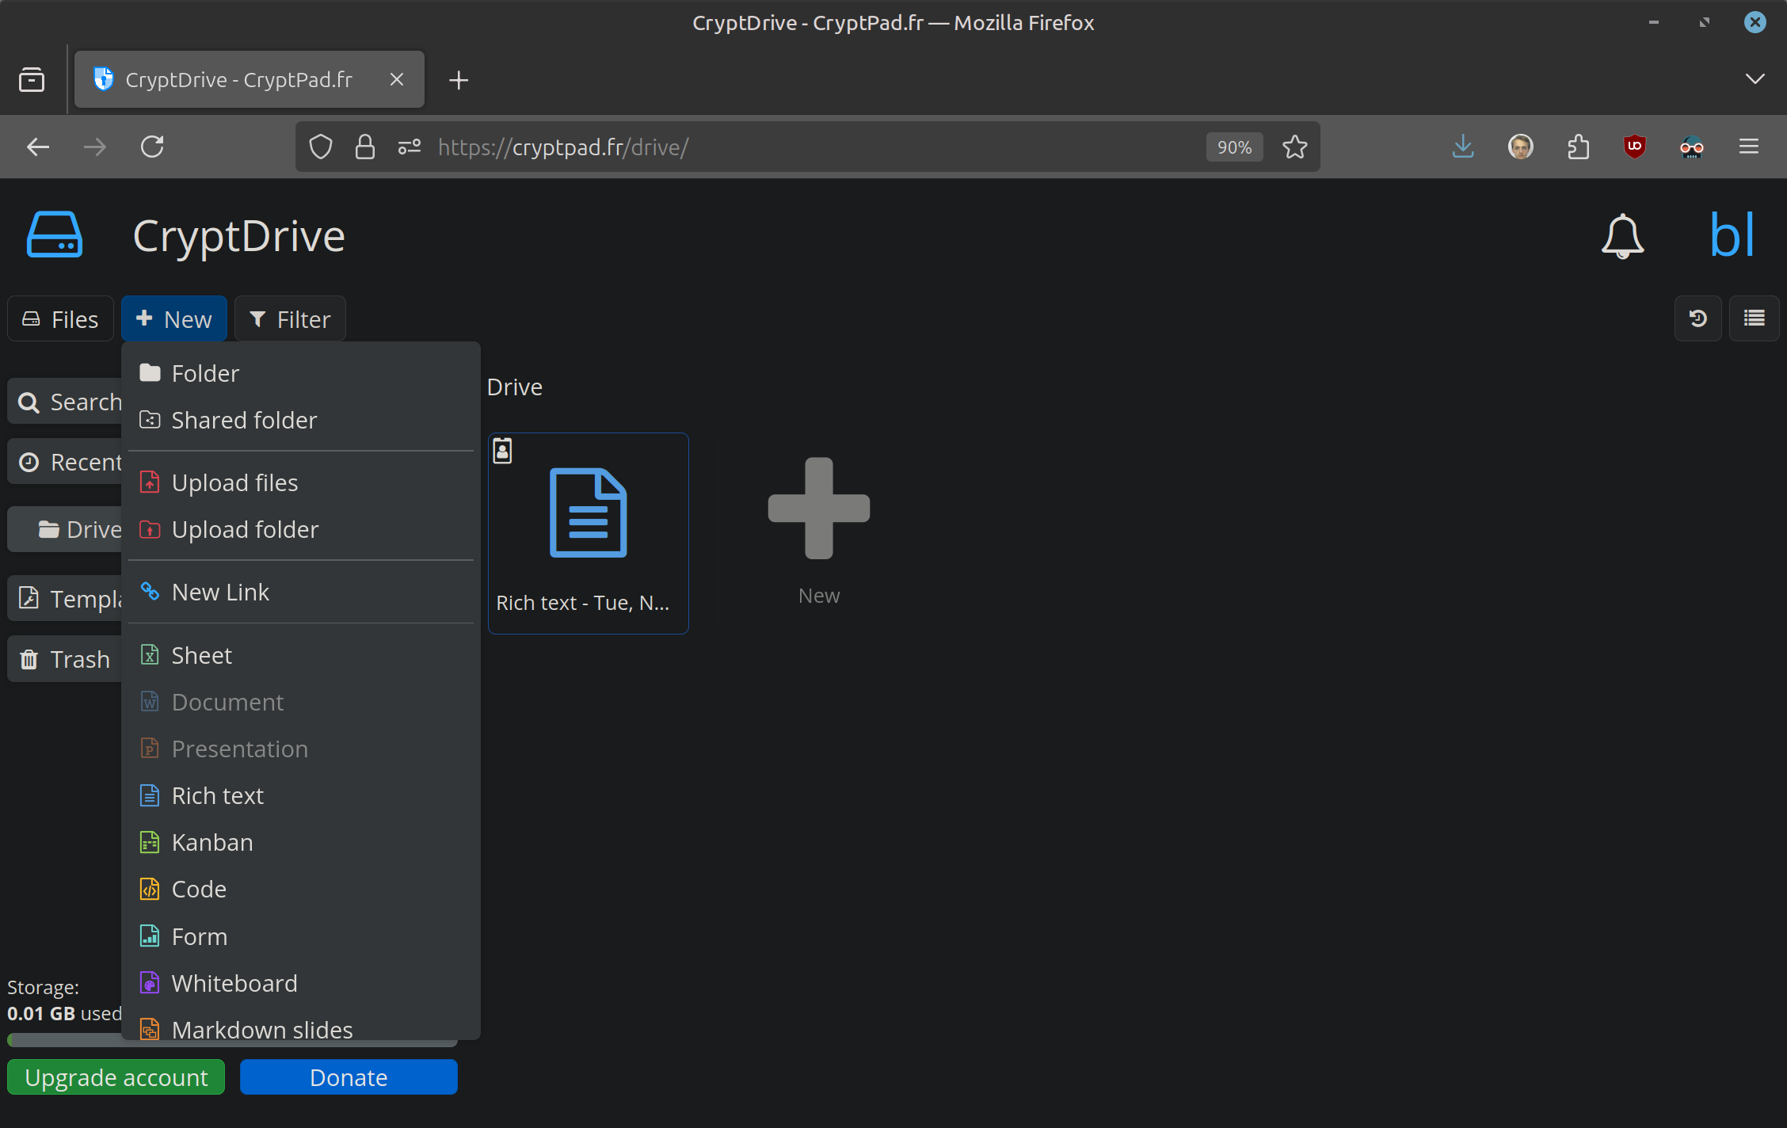Create a new Kanban pad
Image resolution: width=1787 pixels, height=1128 pixels.
212,842
